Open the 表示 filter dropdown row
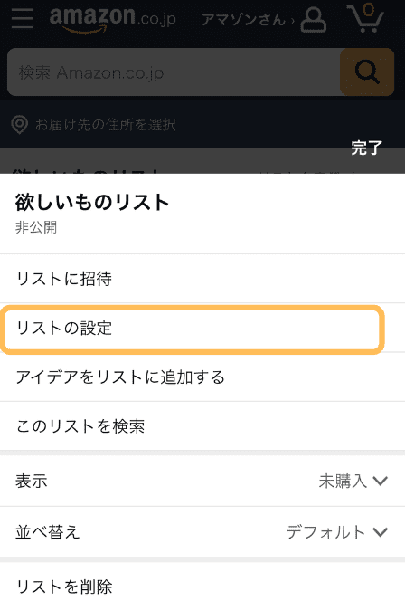Image resolution: width=405 pixels, height=601 pixels. (x=202, y=481)
